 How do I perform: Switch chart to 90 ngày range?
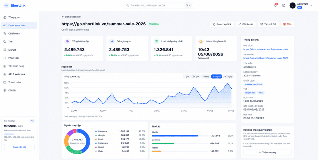(228, 76)
